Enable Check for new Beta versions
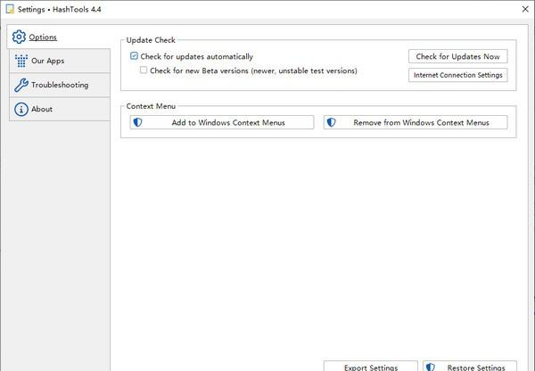This screenshot has width=535, height=371. [x=144, y=70]
